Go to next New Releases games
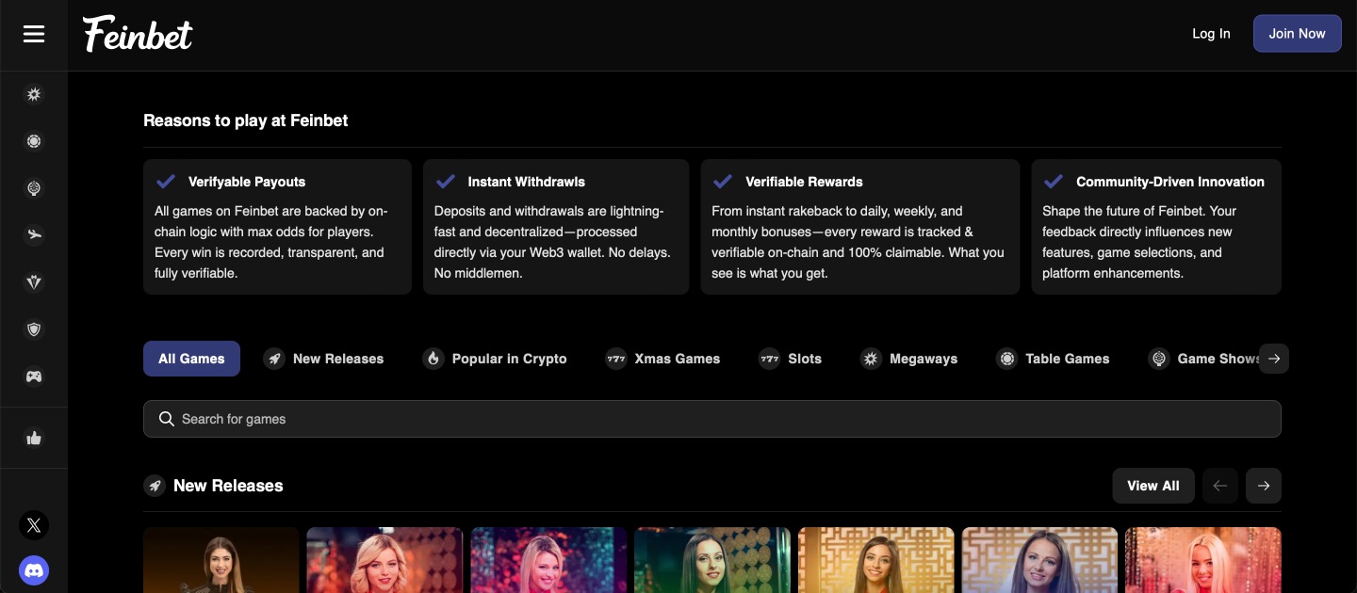This screenshot has height=593, width=1357. (1263, 486)
